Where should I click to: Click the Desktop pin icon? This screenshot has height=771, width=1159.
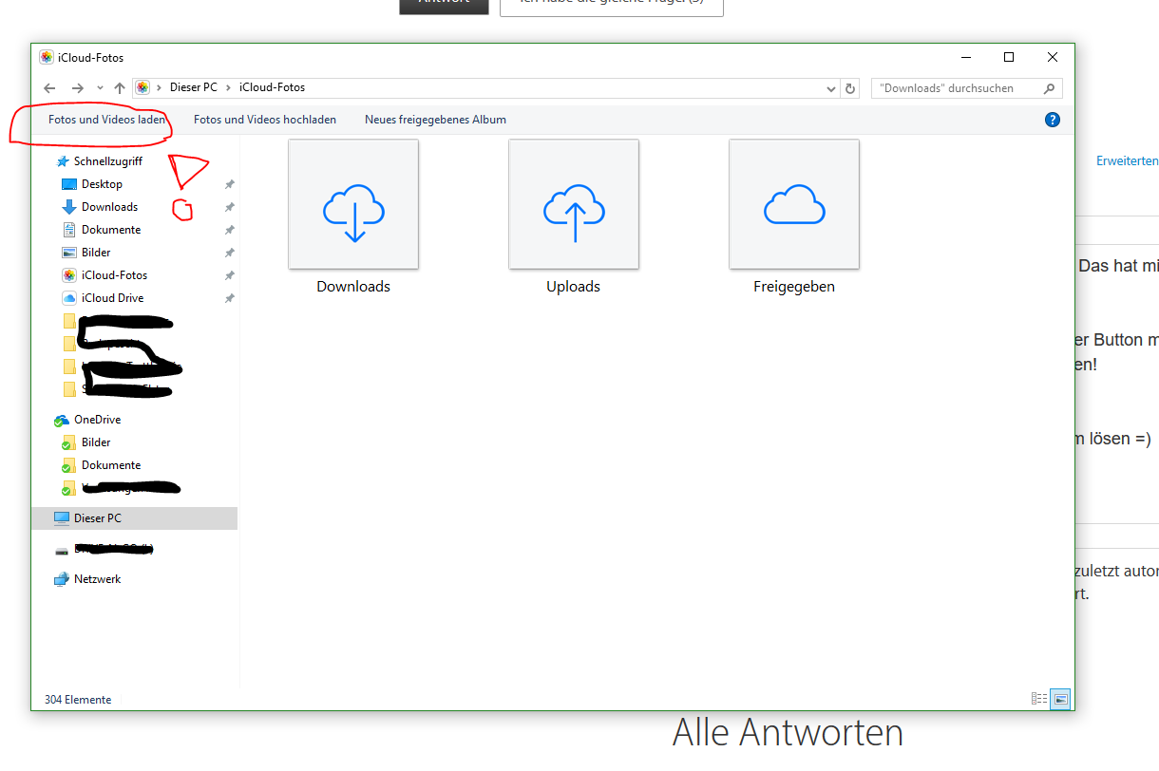229,184
